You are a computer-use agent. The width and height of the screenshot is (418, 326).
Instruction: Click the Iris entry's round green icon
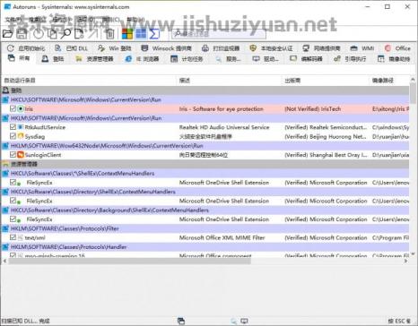click(21, 109)
